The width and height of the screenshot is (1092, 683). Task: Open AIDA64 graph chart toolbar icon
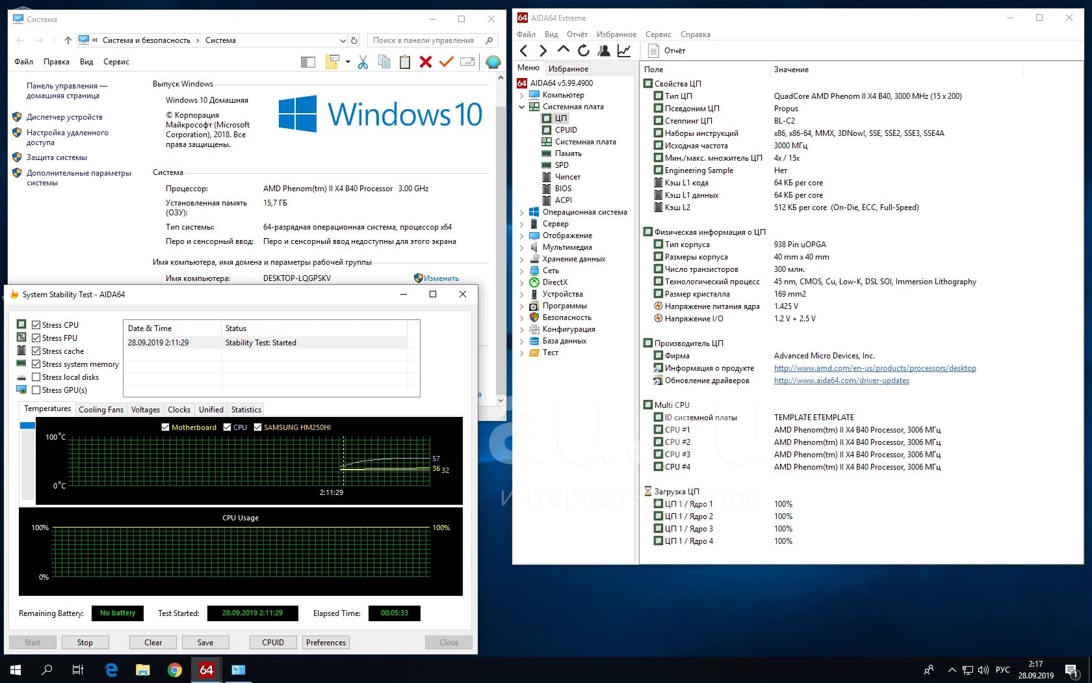pyautogui.click(x=624, y=50)
